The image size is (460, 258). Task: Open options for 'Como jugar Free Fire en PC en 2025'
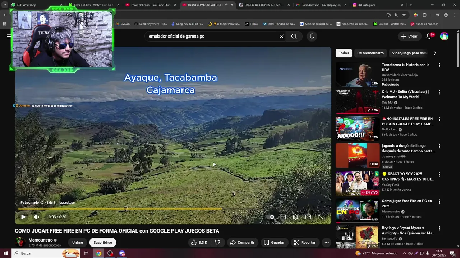click(439, 201)
